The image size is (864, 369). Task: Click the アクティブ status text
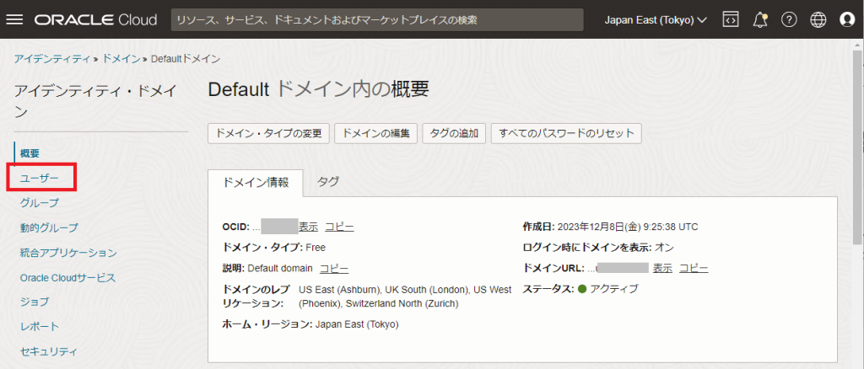coord(614,289)
